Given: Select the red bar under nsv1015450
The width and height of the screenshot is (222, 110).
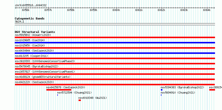Looking at the screenshot, I should 115,48.
